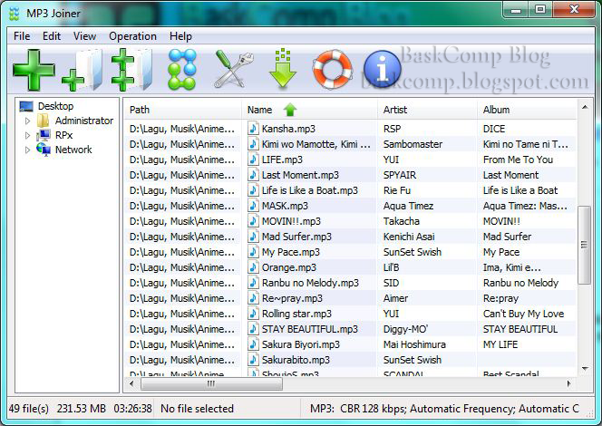
Task: Click the No file selected status text
Action: click(x=197, y=409)
